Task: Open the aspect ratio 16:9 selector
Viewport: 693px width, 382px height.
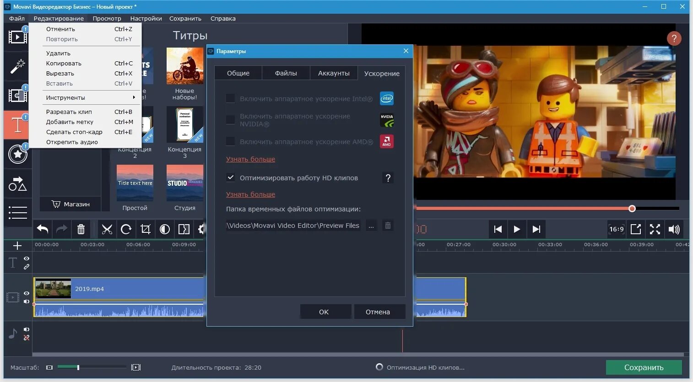Action: pyautogui.click(x=617, y=229)
